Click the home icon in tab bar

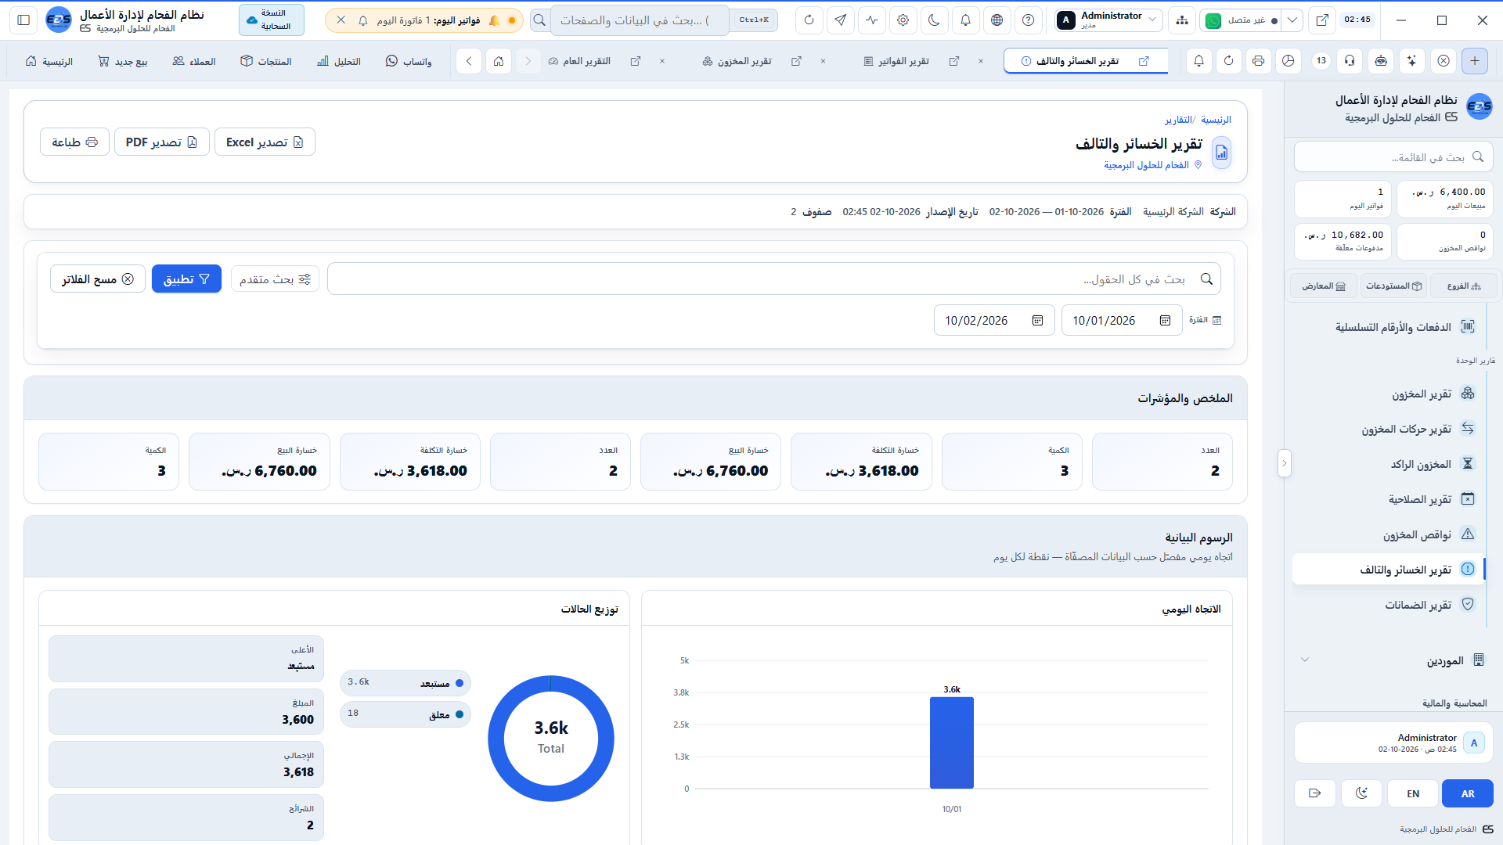click(x=499, y=61)
